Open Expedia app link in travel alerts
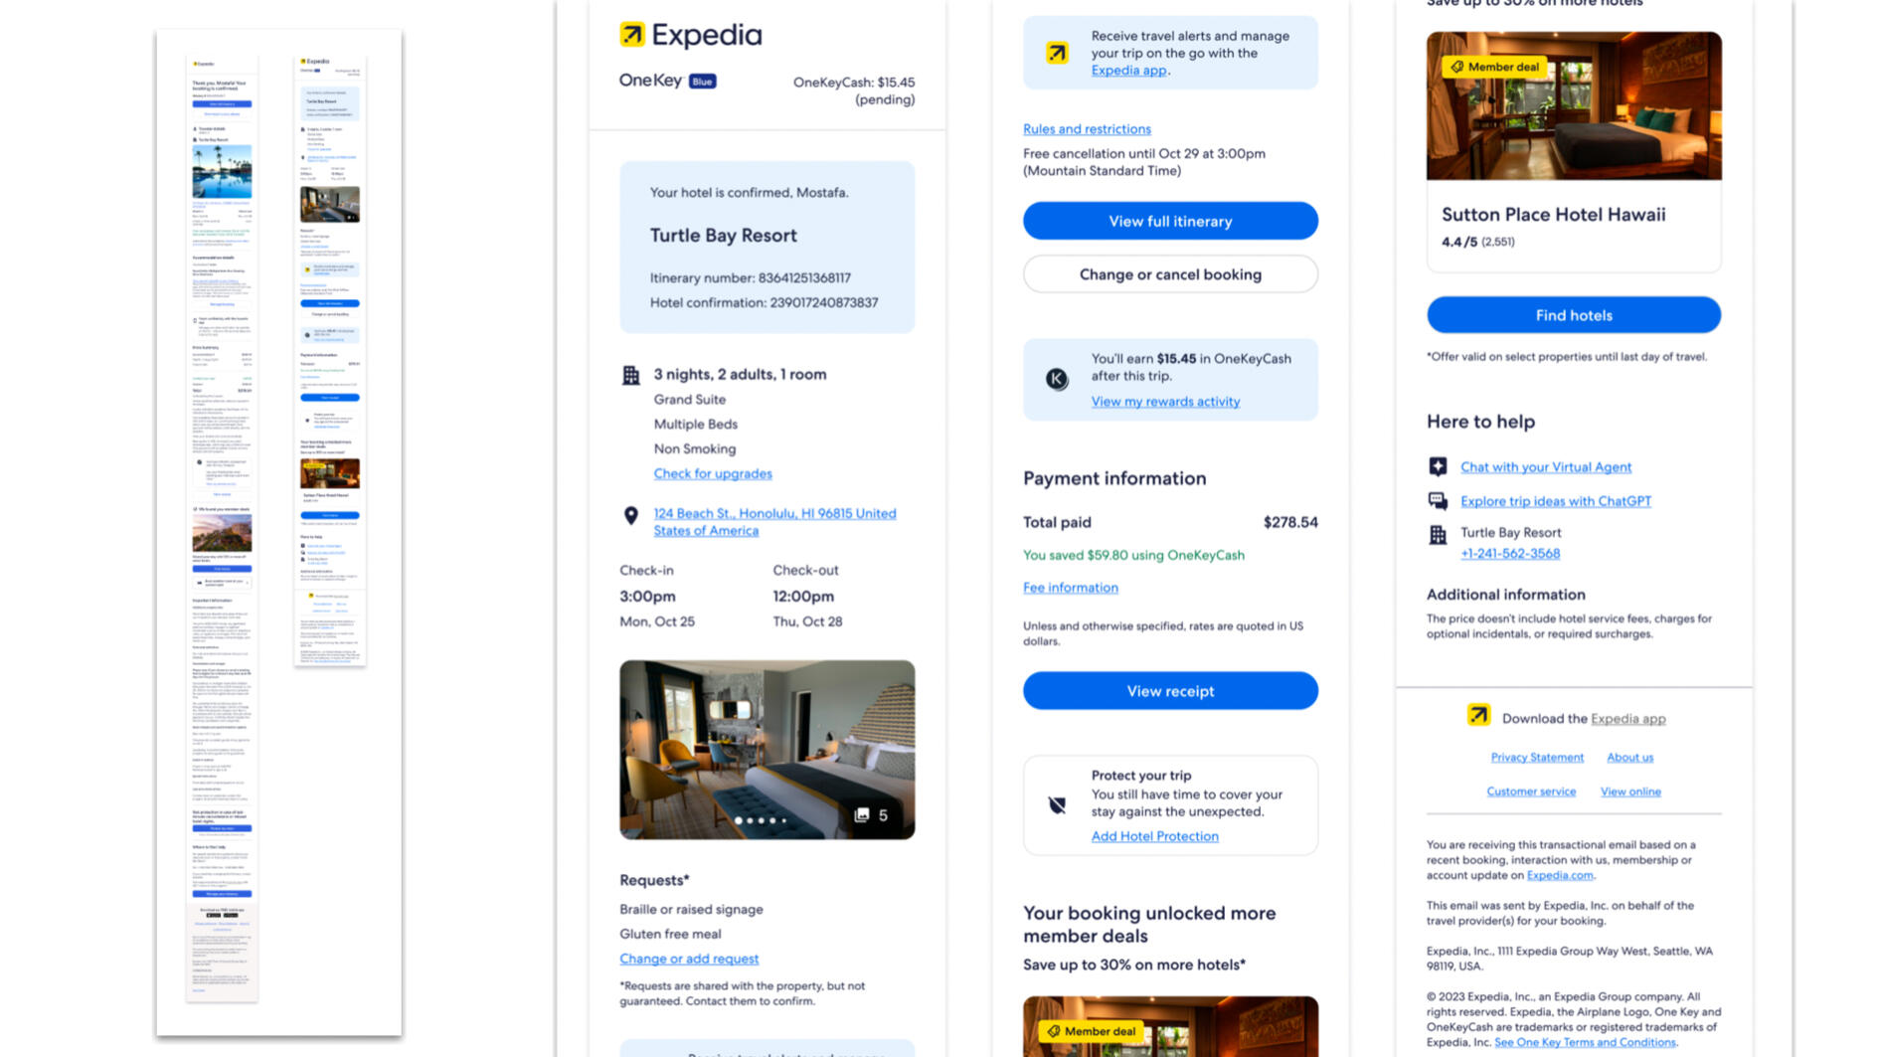Viewport: 1879px width, 1057px height. coord(1128,70)
